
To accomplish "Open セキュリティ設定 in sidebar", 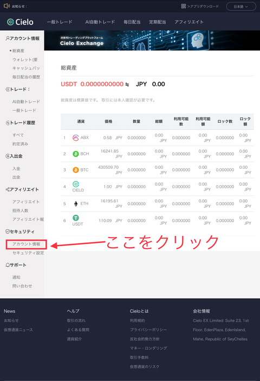I will (x=28, y=253).
